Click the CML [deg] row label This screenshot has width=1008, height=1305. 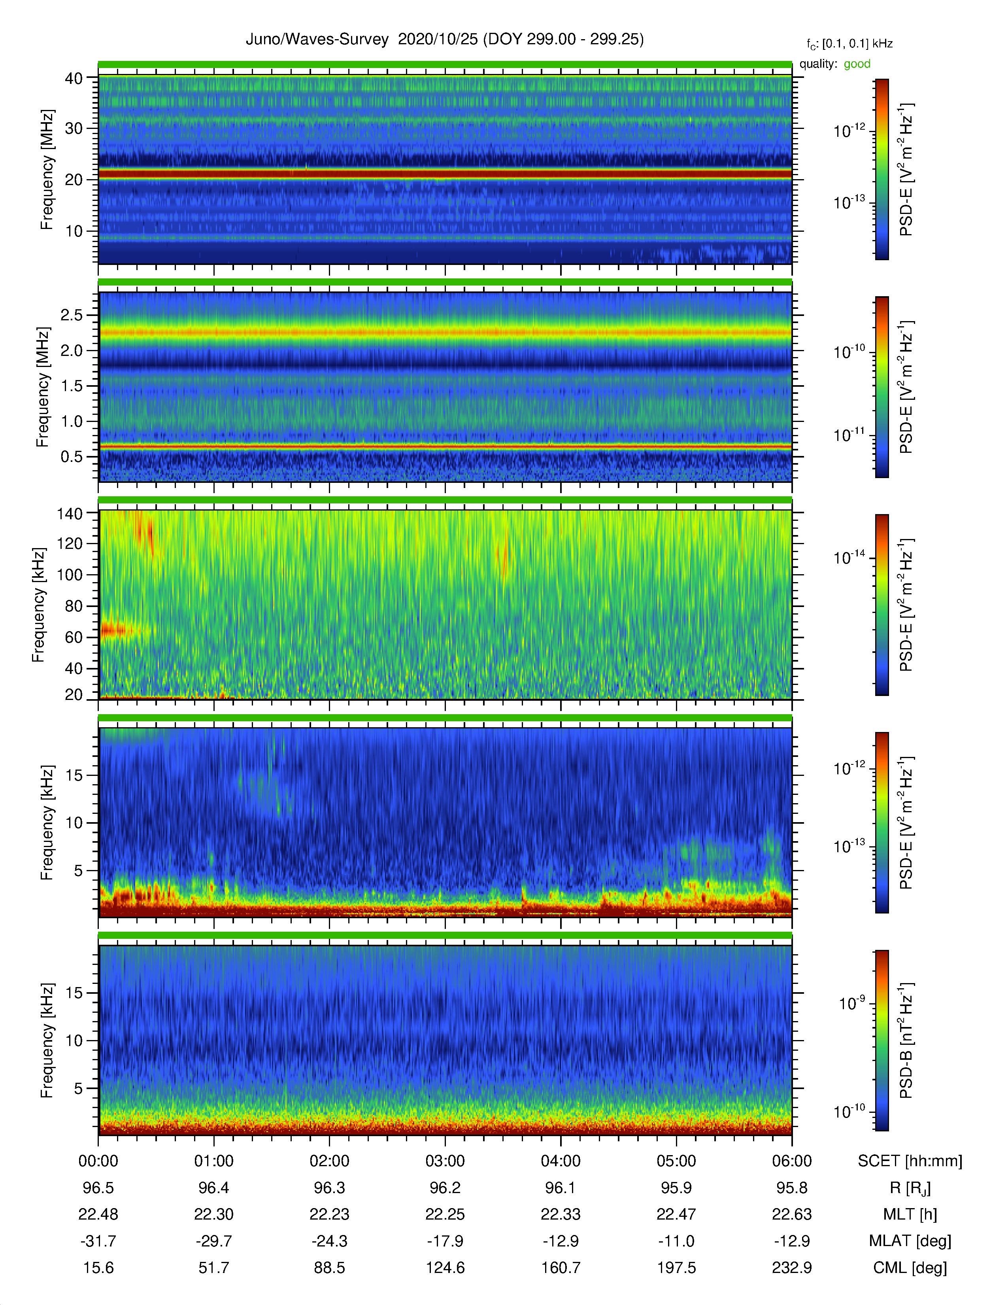click(x=910, y=1267)
